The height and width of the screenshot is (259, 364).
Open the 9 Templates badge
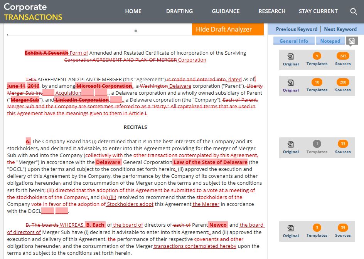click(x=317, y=56)
